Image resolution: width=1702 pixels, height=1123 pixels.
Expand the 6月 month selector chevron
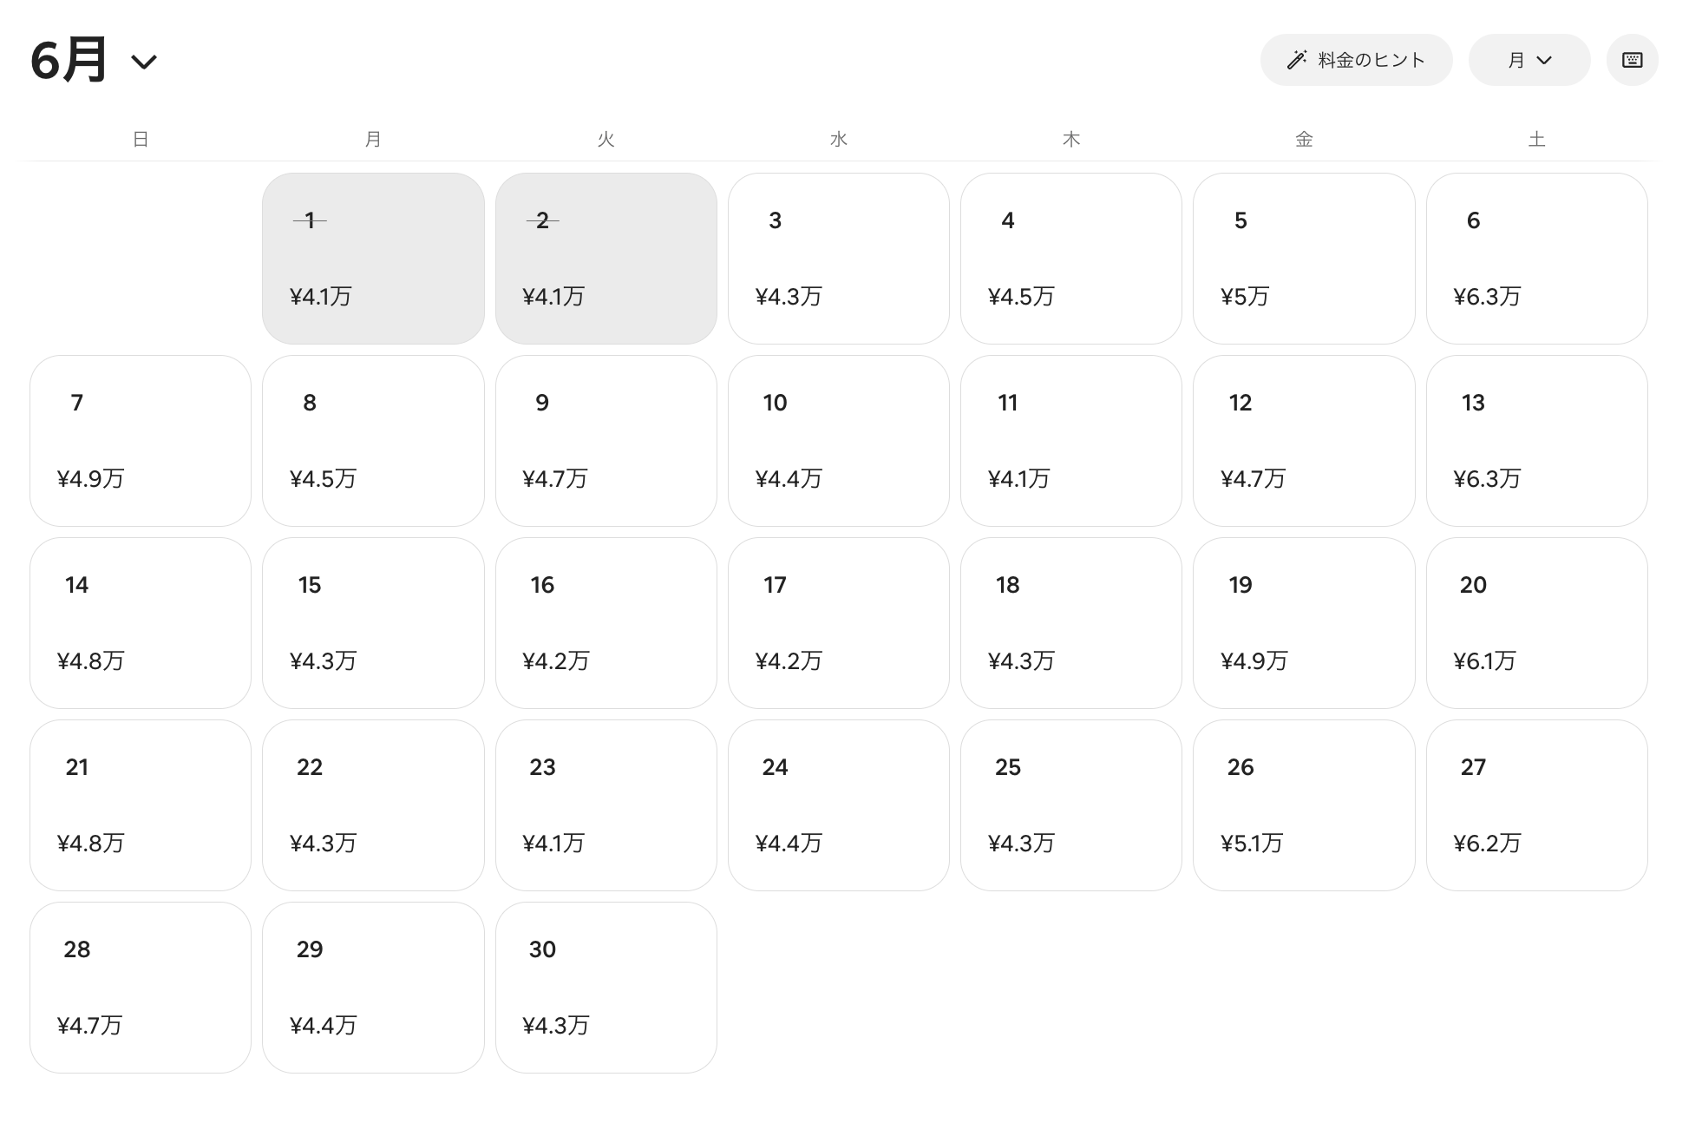point(144,62)
